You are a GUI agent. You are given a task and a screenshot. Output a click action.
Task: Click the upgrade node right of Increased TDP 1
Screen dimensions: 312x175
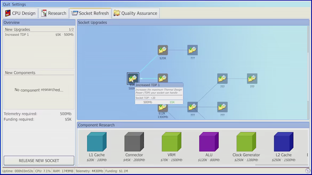point(163,78)
